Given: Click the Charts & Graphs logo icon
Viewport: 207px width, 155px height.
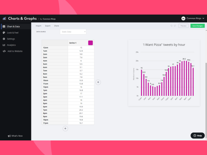Looking at the screenshot, I should coord(4,18).
